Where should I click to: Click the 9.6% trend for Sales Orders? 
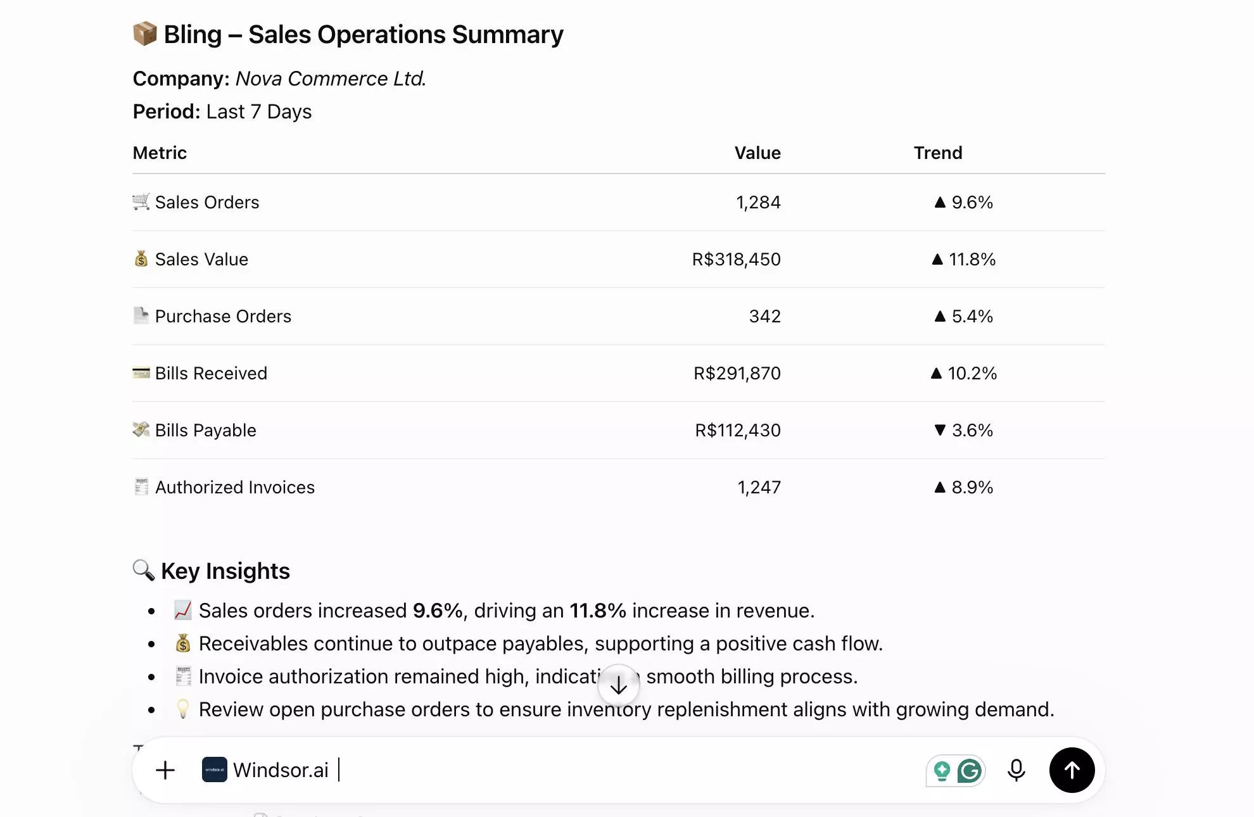[x=963, y=202]
